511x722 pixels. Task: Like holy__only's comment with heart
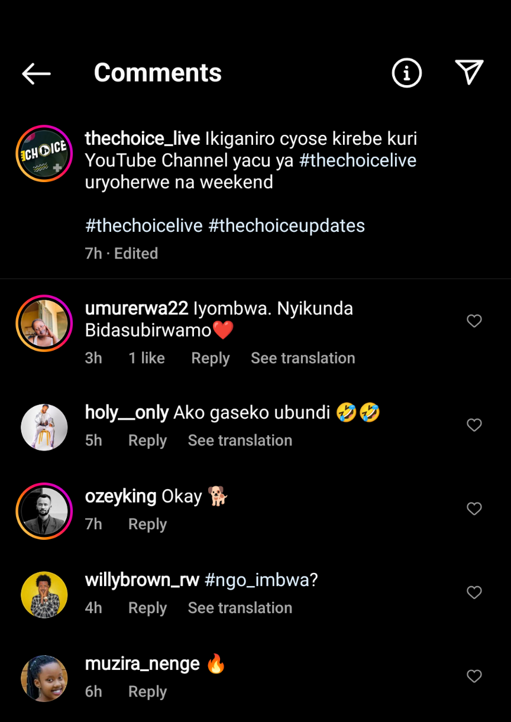pos(474,425)
